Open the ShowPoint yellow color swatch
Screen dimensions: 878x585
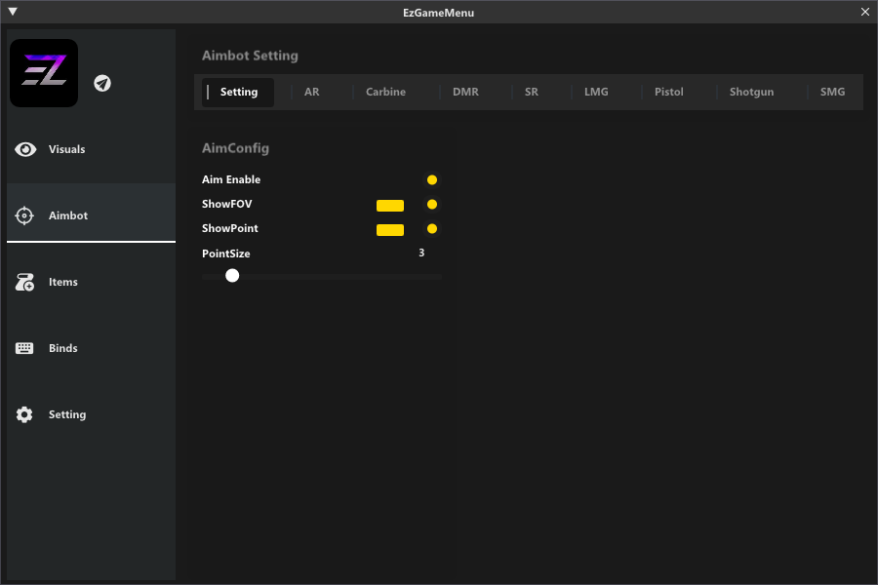point(390,230)
